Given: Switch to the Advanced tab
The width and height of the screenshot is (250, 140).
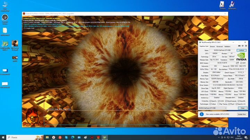Looking at the screenshot, I should [x=219, y=46].
